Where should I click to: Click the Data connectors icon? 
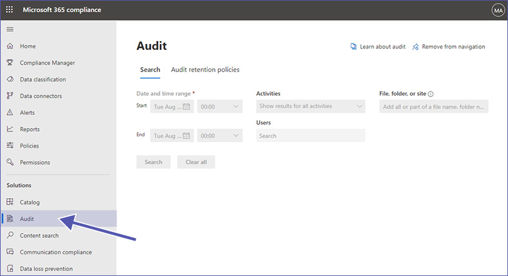[x=10, y=96]
